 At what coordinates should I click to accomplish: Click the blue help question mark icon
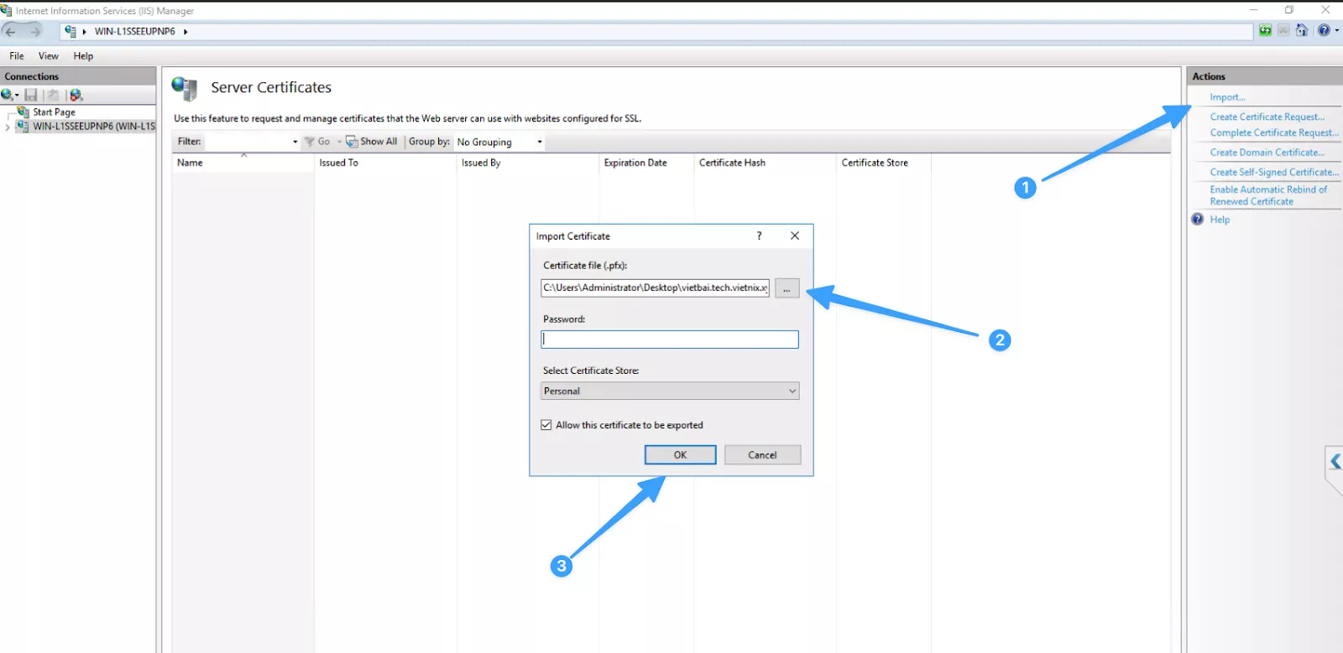[1323, 30]
